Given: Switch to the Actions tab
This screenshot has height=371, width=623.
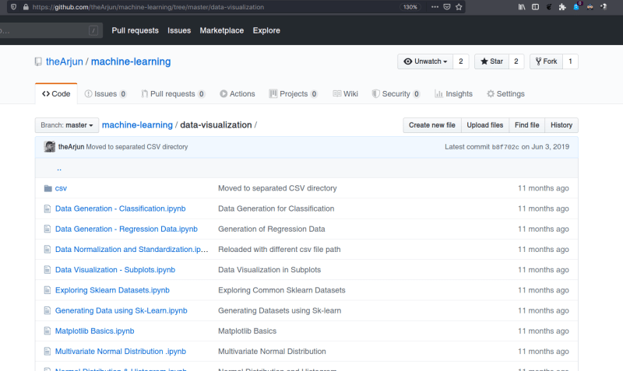Looking at the screenshot, I should click(238, 93).
